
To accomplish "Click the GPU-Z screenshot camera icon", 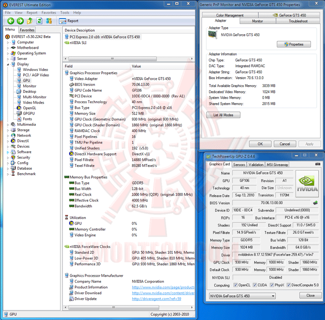I will (318, 164).
